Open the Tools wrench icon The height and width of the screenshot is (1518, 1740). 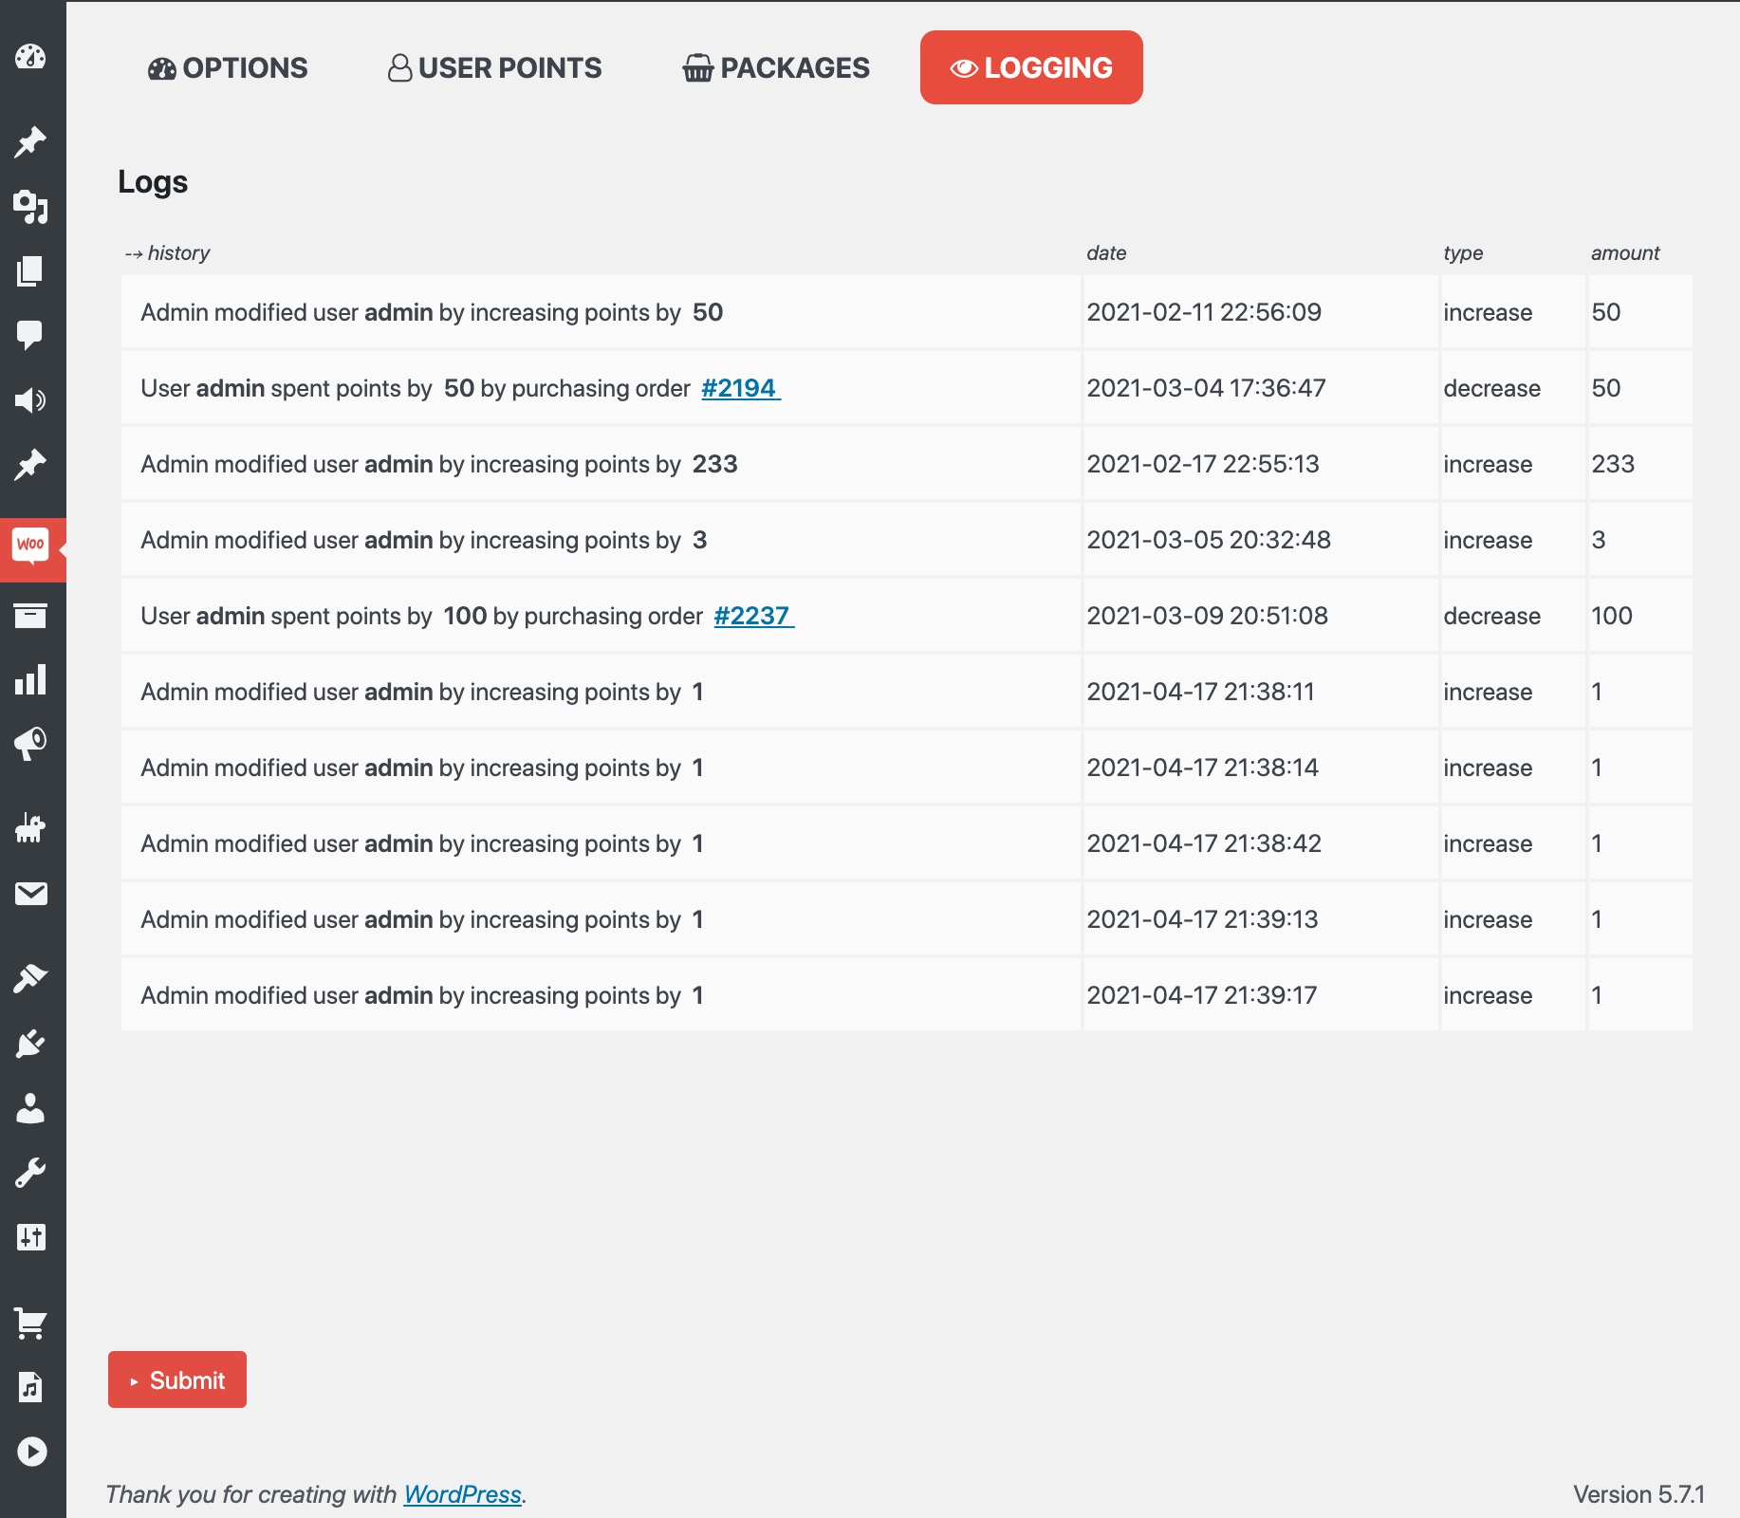pos(30,1173)
